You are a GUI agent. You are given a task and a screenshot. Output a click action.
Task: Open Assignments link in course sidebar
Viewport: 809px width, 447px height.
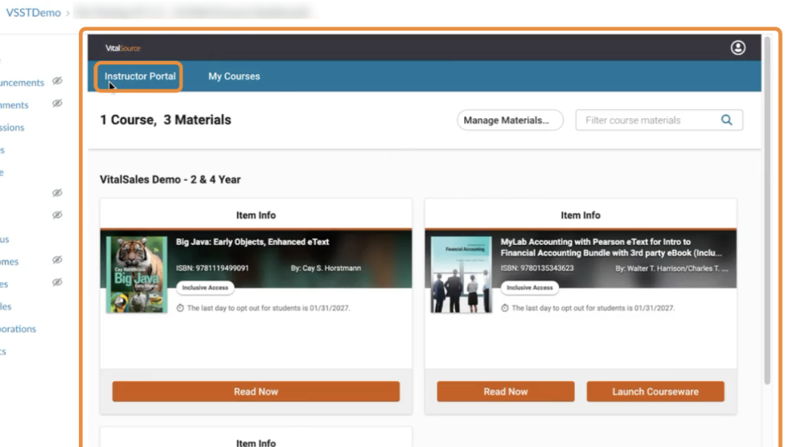[x=14, y=105]
